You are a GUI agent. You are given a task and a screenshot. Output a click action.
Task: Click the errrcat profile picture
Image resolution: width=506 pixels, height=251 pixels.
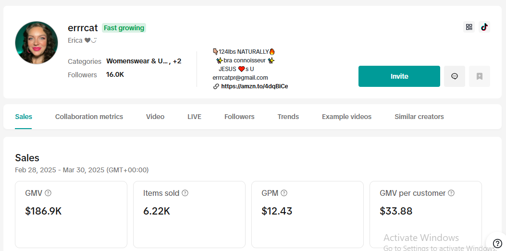coord(37,43)
